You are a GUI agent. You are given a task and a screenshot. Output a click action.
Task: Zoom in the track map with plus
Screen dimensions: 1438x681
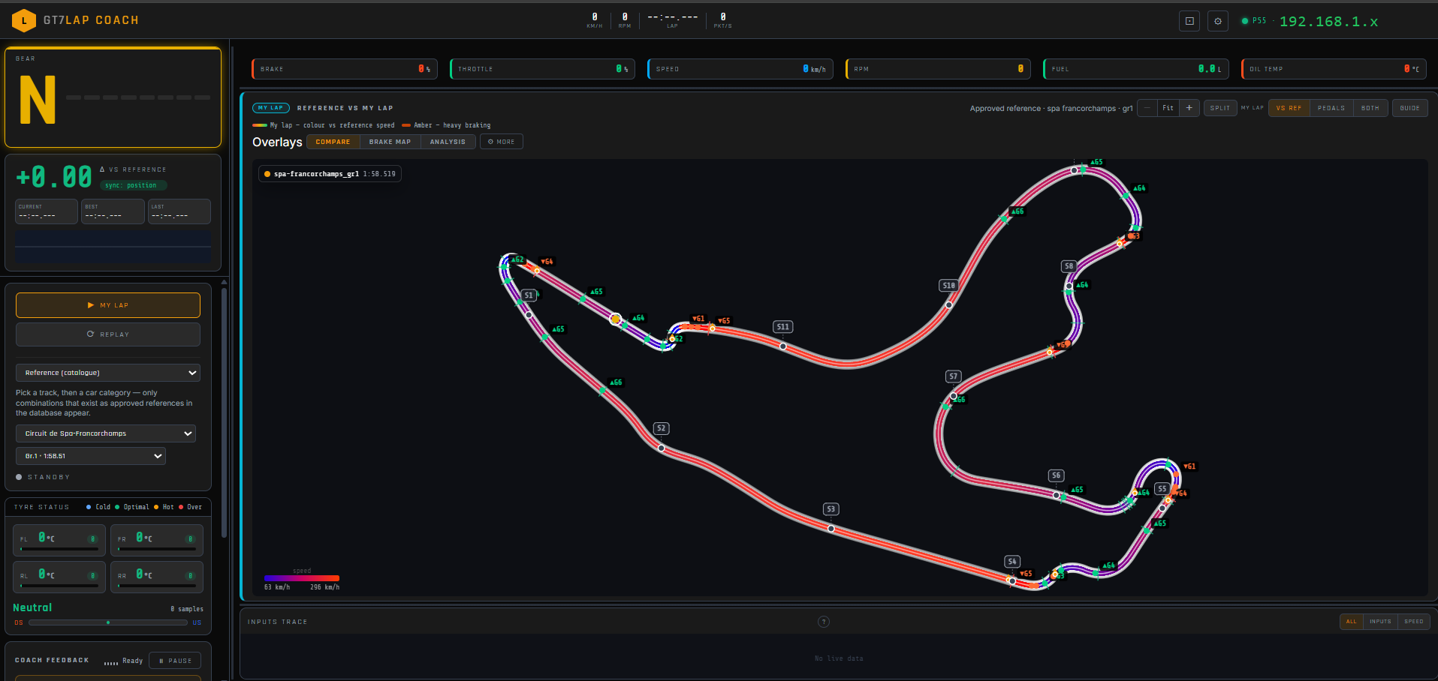pyautogui.click(x=1189, y=108)
